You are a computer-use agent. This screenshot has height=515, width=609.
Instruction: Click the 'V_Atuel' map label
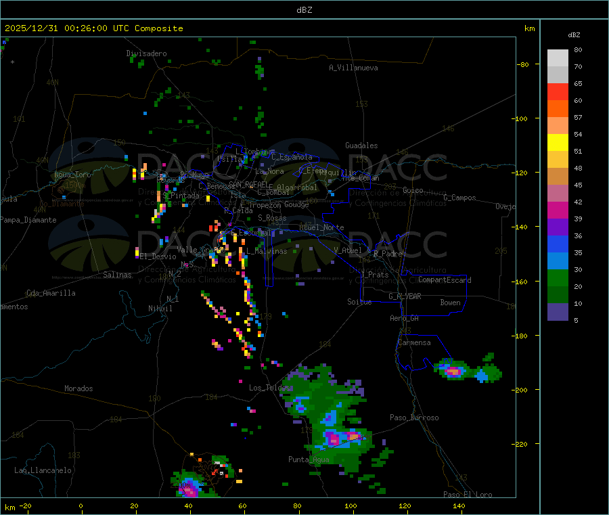(348, 250)
